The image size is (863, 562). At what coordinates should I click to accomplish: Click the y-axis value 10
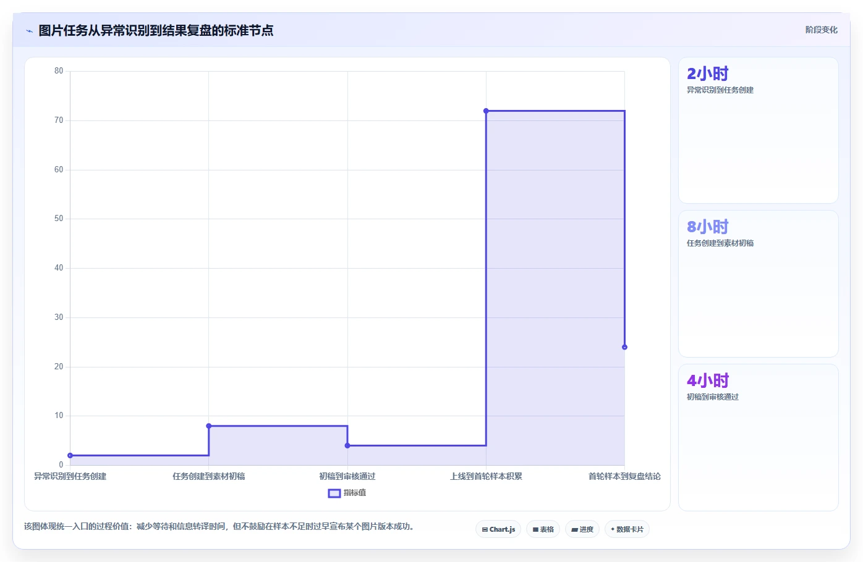[59, 416]
